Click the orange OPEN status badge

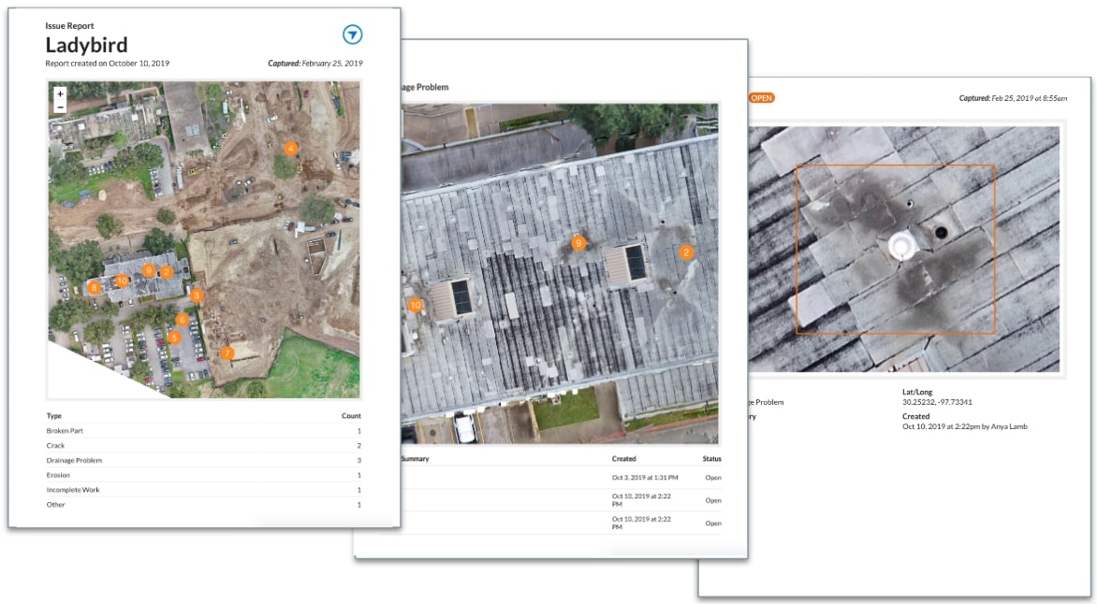(761, 98)
